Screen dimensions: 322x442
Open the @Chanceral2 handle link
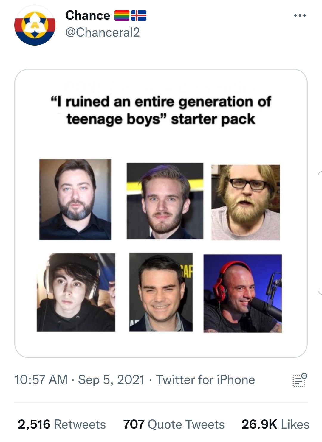(x=102, y=32)
